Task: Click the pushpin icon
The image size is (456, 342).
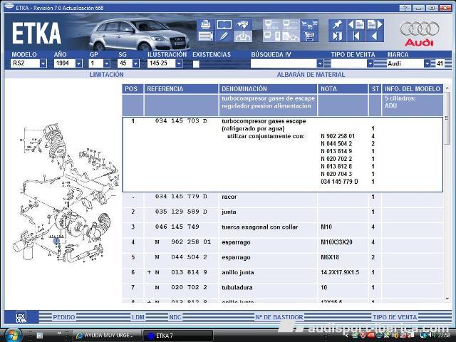Action: 337,25
